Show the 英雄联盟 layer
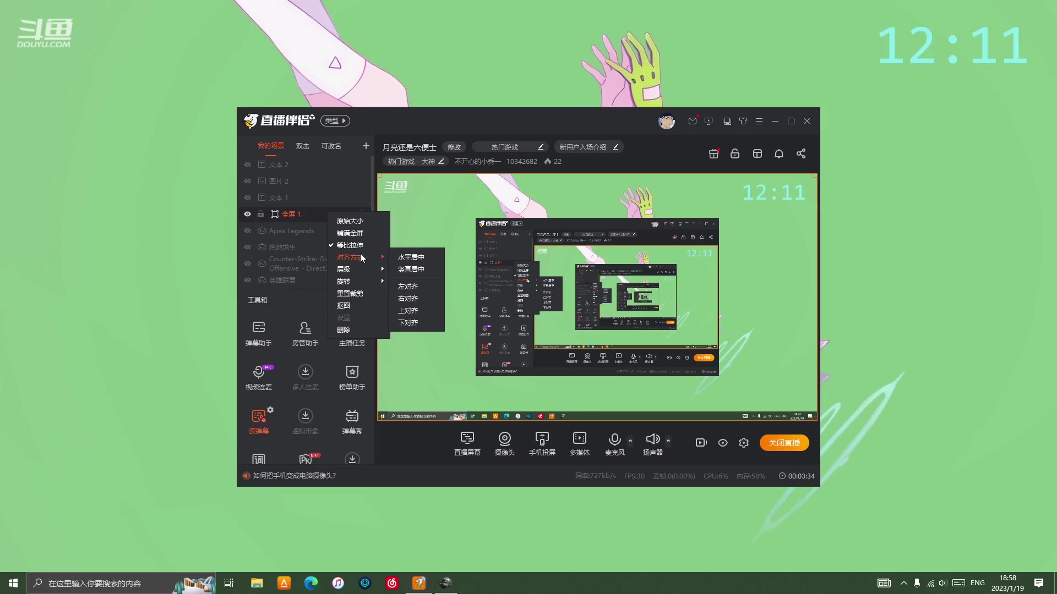The image size is (1057, 594). [x=247, y=280]
